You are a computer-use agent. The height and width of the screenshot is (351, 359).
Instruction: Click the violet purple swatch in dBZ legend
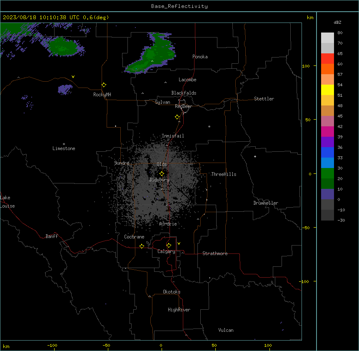point(327,142)
